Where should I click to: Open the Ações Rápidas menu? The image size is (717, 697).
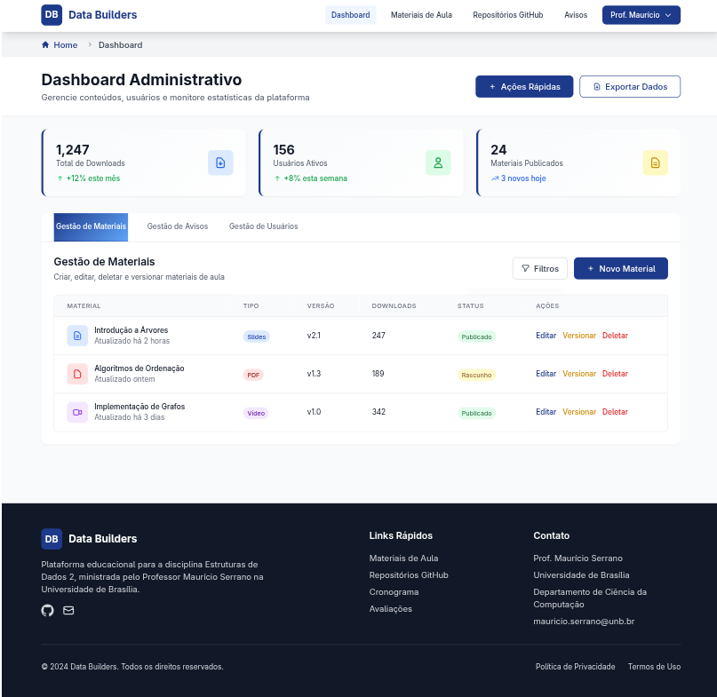[x=523, y=86]
